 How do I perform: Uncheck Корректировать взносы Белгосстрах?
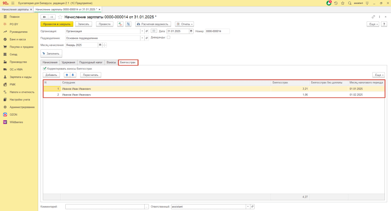(45, 69)
